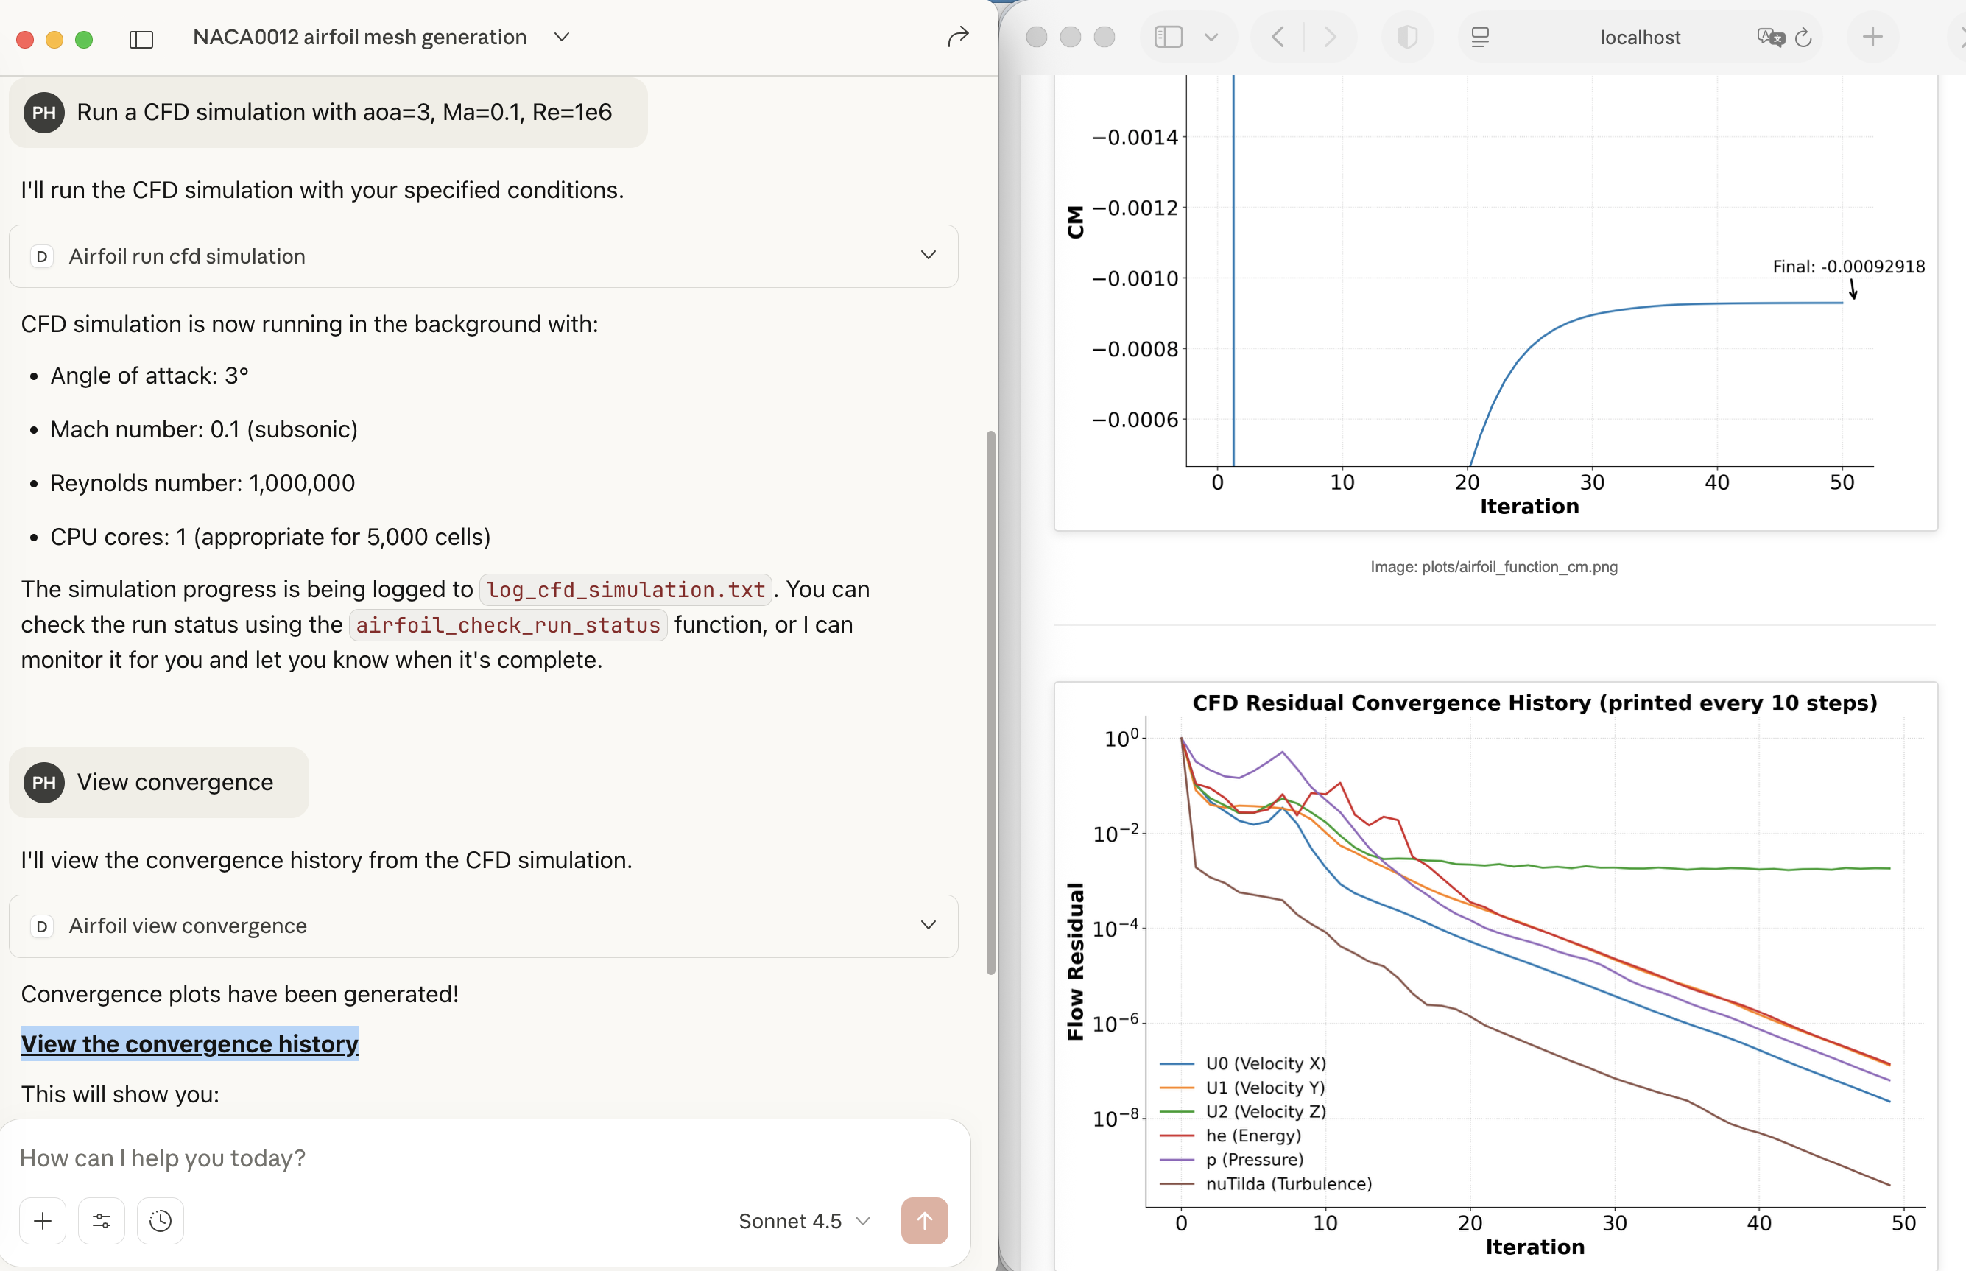The height and width of the screenshot is (1271, 1966).
Task: Open View the convergence history link
Action: (x=189, y=1043)
